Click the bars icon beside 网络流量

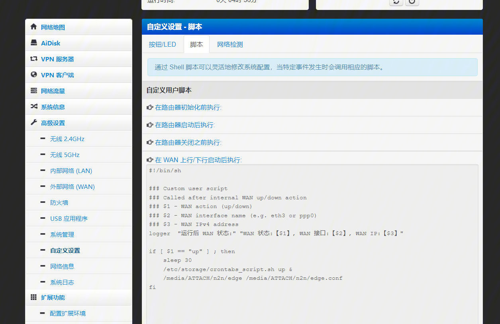click(33, 91)
